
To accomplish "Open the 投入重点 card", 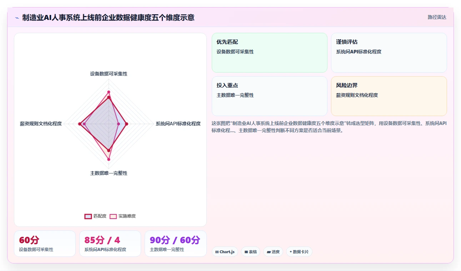I will tap(270, 96).
